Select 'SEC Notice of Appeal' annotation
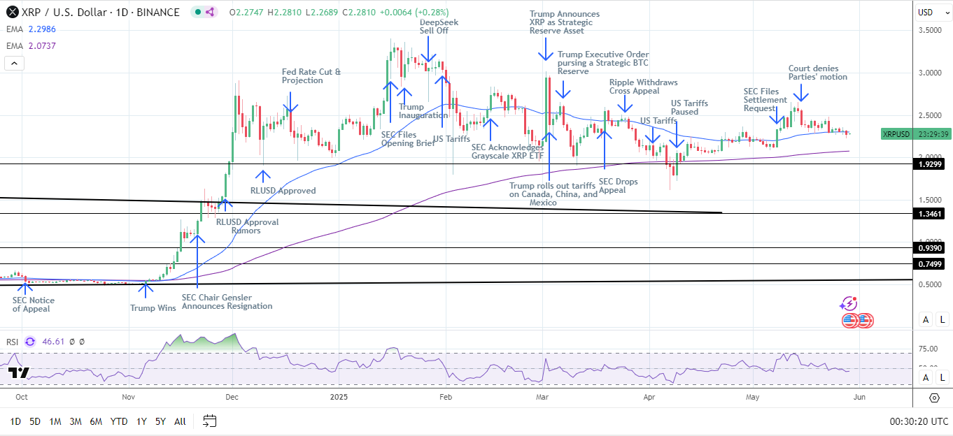The height and width of the screenshot is (436, 953). (x=33, y=305)
